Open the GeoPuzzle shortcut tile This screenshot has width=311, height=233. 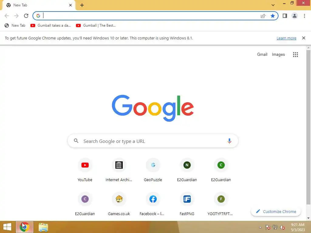(x=153, y=170)
